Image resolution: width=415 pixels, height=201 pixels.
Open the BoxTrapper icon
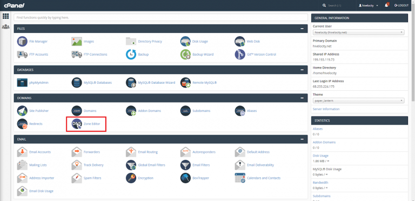(185, 178)
